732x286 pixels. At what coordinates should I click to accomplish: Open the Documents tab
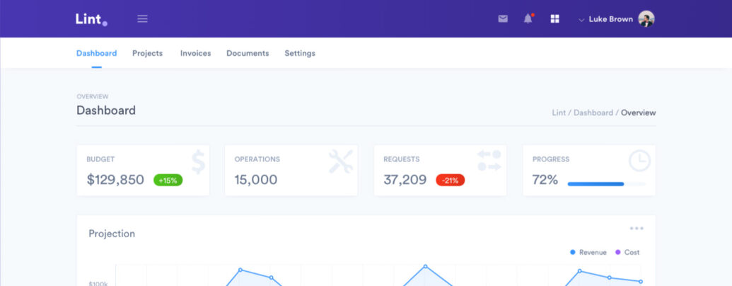(248, 53)
